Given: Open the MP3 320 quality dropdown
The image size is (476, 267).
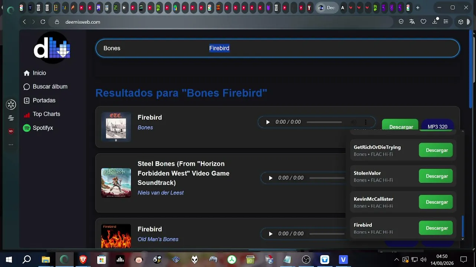Looking at the screenshot, I should pyautogui.click(x=437, y=125).
